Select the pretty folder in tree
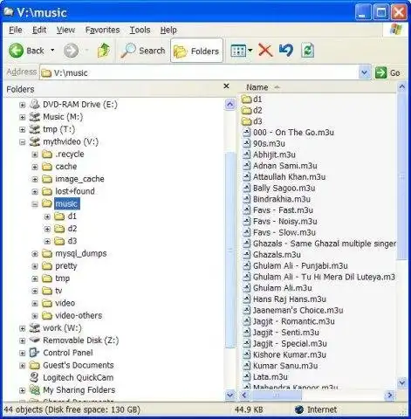This screenshot has width=411, height=419. tap(66, 266)
